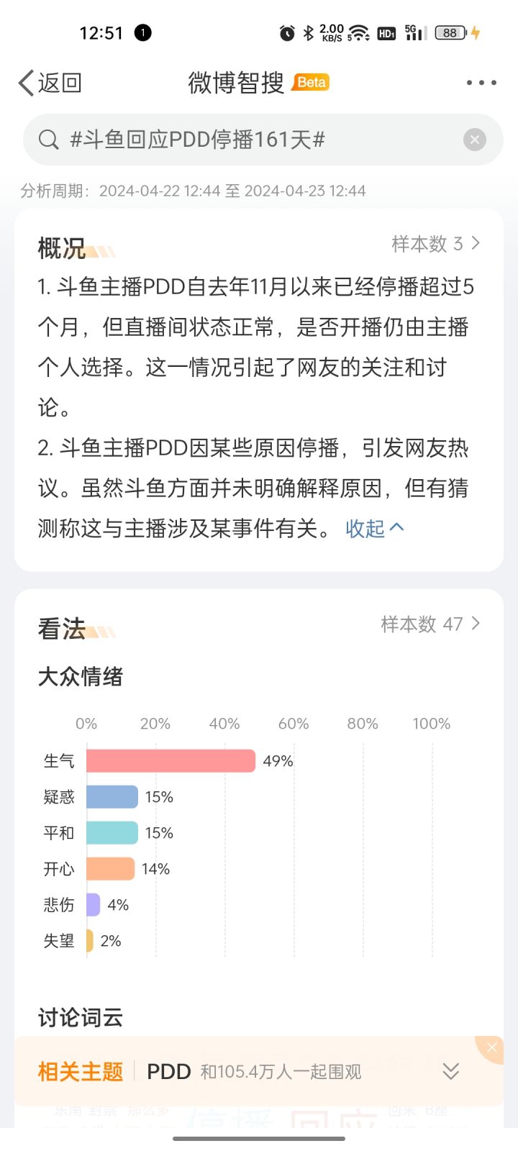Close the 相关主题 banner
The height and width of the screenshot is (1151, 518).
pos(492,1047)
